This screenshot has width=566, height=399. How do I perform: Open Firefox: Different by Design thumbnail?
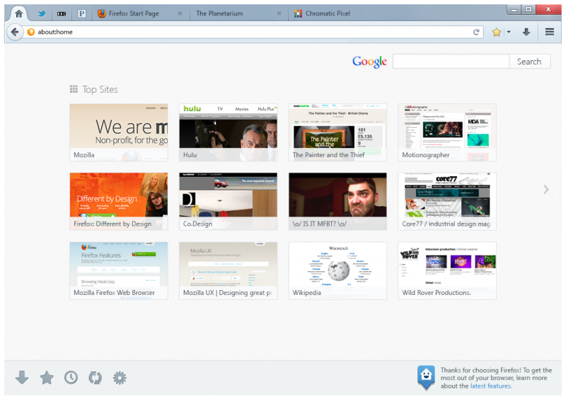(x=119, y=202)
